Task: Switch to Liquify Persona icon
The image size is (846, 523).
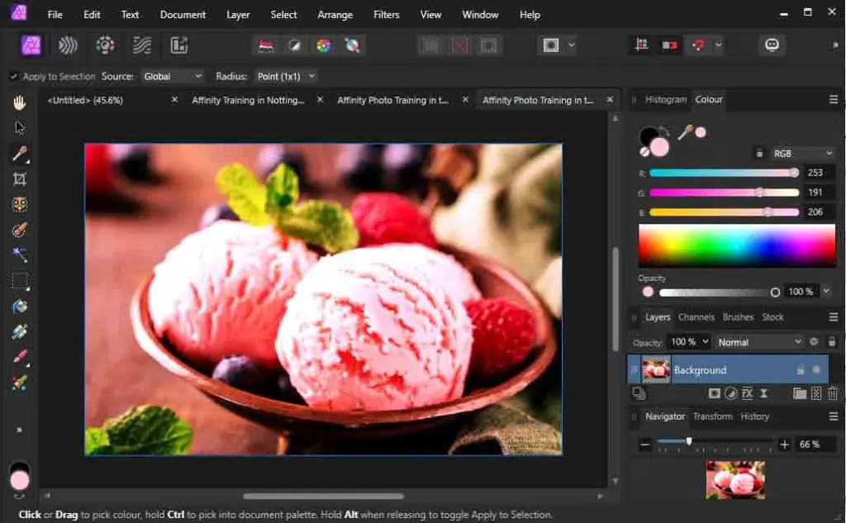Action: (68, 45)
